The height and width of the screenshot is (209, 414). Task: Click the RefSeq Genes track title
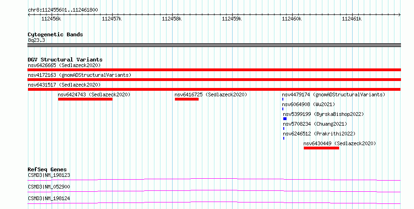47,169
